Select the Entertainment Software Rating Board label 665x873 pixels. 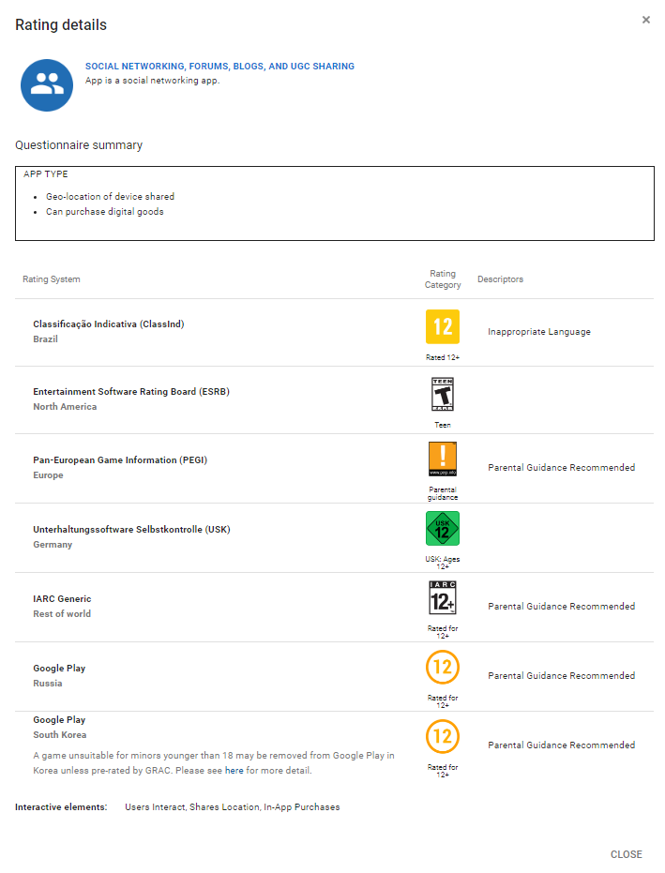click(x=131, y=392)
